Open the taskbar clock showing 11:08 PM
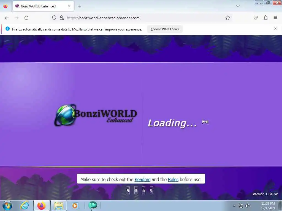 click(268, 206)
